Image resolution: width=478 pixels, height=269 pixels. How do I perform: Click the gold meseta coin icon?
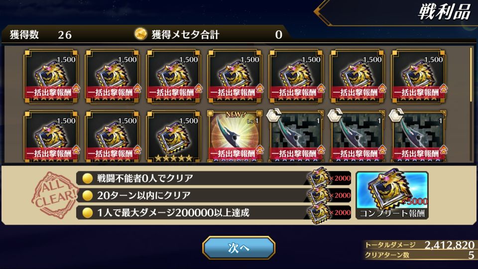pos(140,34)
